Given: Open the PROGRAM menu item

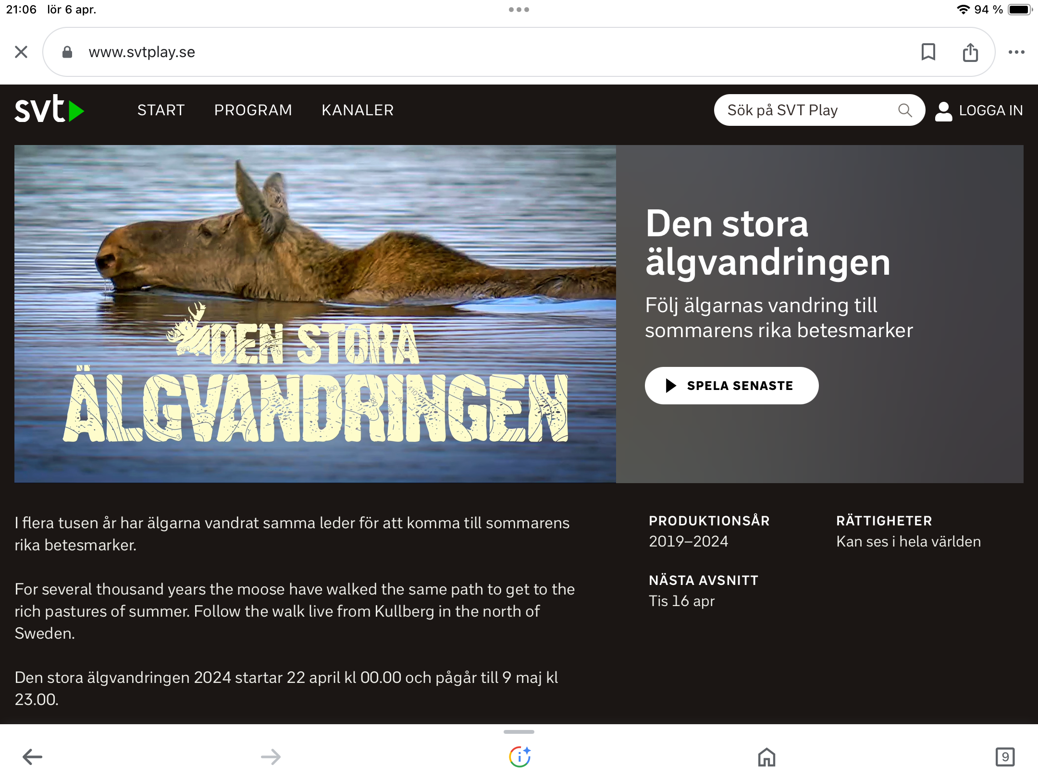Looking at the screenshot, I should point(253,110).
